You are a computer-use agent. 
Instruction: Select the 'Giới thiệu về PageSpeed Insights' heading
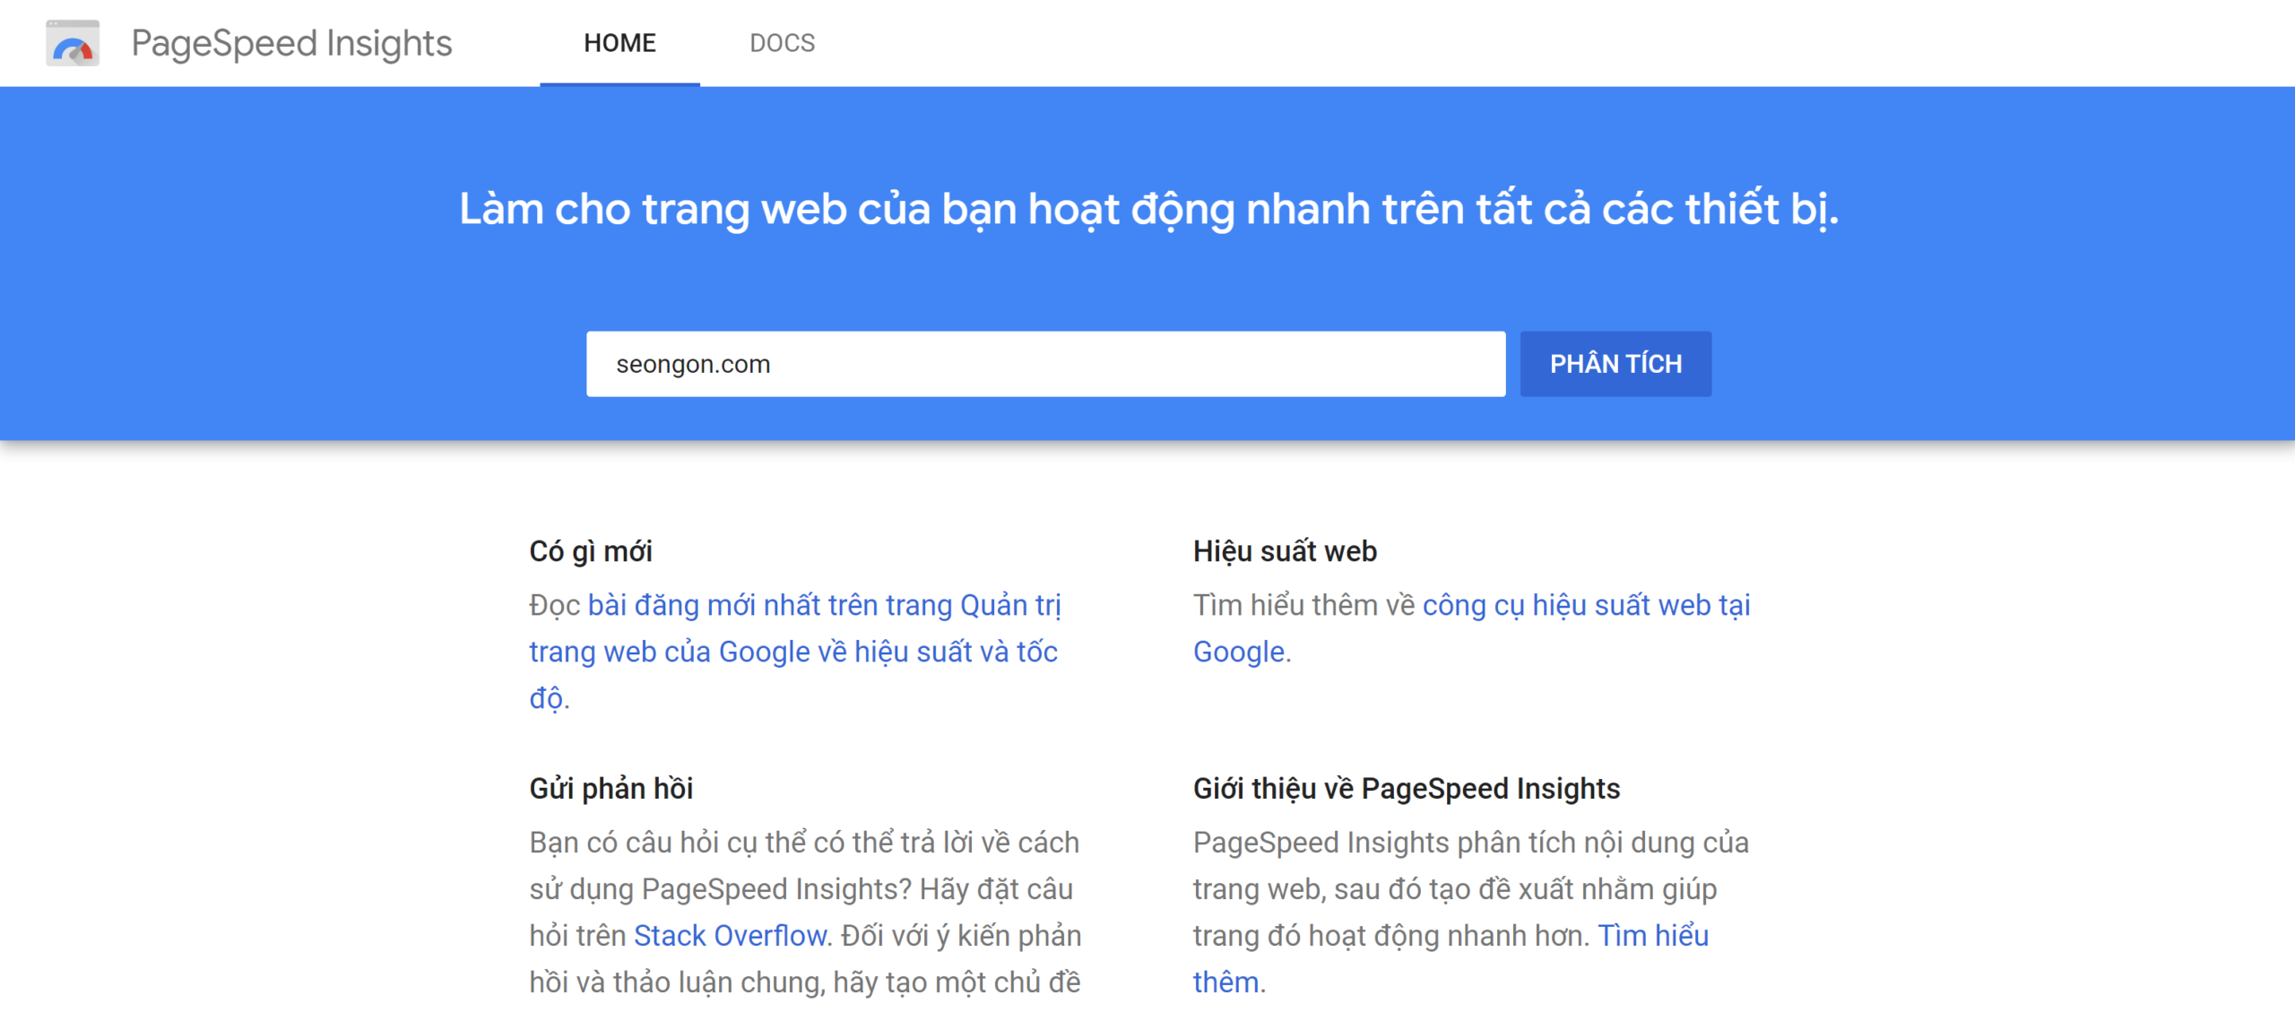tap(1407, 788)
